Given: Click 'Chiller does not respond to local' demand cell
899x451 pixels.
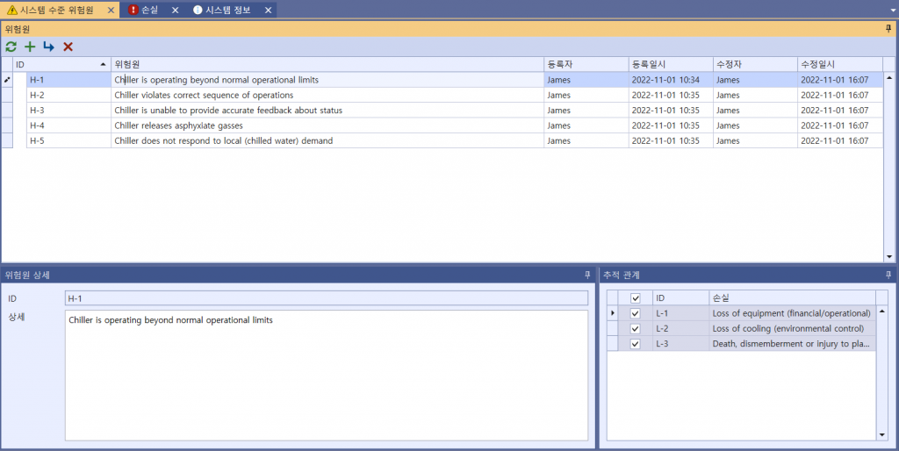Looking at the screenshot, I should pyautogui.click(x=327, y=140).
